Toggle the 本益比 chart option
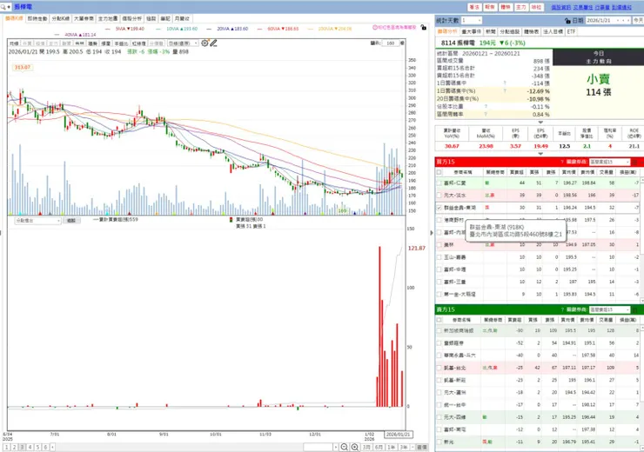This screenshot has width=644, height=452. (x=121, y=43)
